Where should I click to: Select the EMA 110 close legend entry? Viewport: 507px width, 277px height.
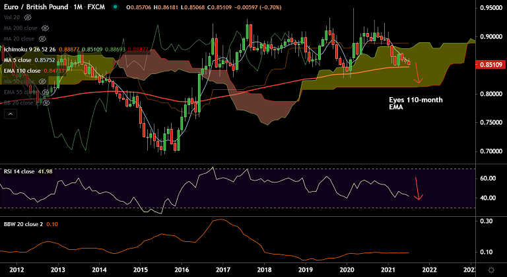click(x=22, y=71)
